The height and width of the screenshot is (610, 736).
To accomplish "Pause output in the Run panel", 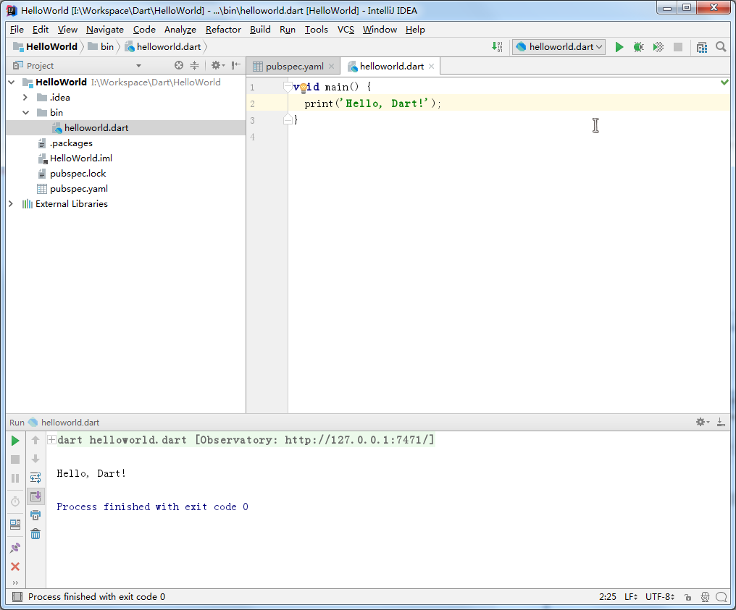I will 15,478.
